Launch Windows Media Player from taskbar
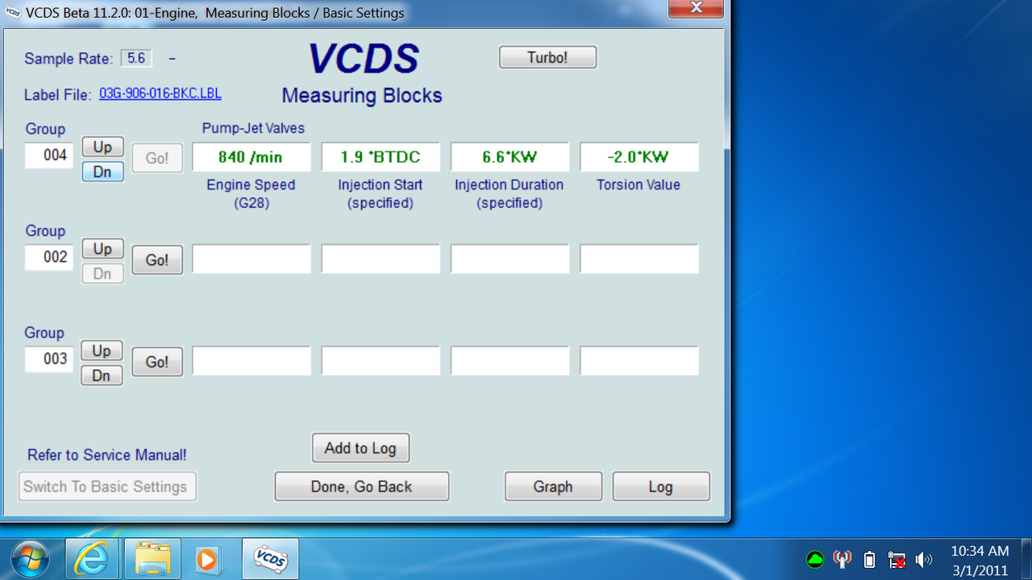This screenshot has width=1032, height=580. 206,559
